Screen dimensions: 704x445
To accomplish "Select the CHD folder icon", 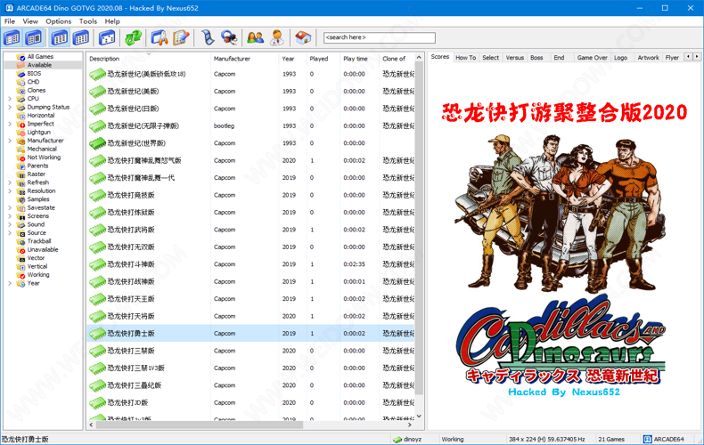I will (x=20, y=82).
